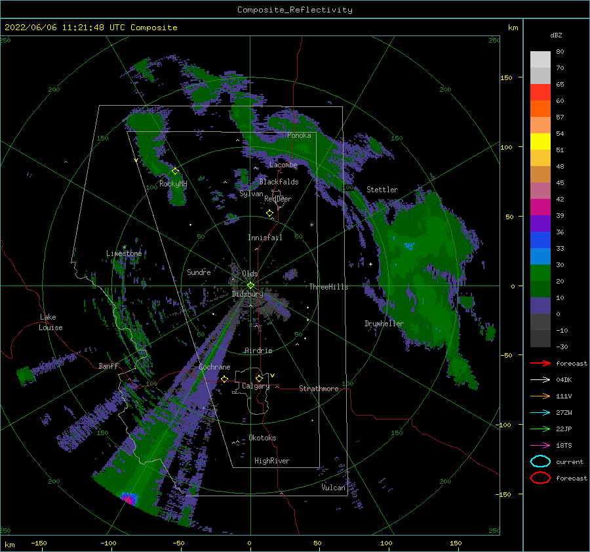Click the yellow diamond marker near Cochrane
The width and height of the screenshot is (590, 552).
pos(225,379)
